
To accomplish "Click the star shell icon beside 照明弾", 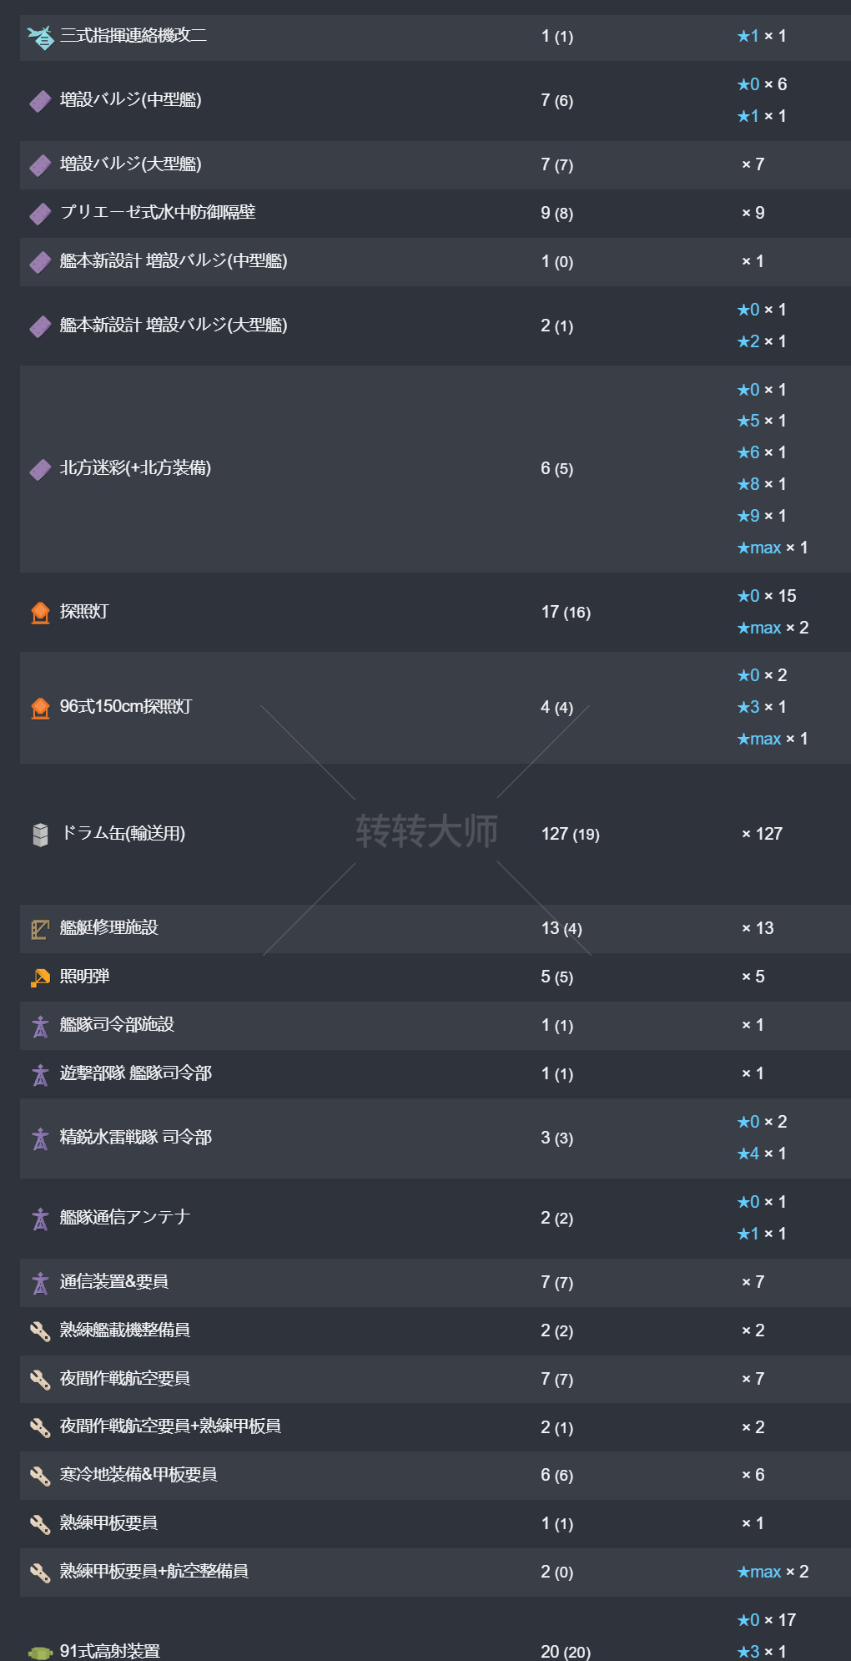I will [x=40, y=977].
